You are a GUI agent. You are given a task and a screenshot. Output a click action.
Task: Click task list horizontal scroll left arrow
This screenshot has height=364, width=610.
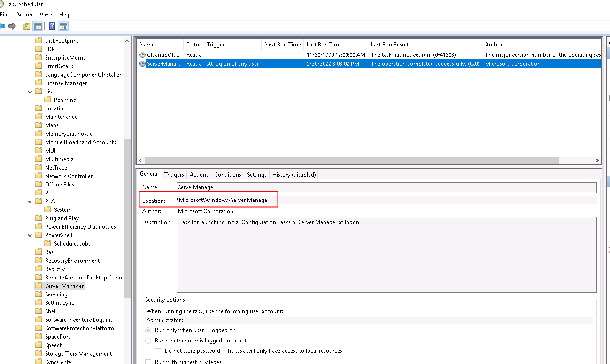(x=140, y=160)
